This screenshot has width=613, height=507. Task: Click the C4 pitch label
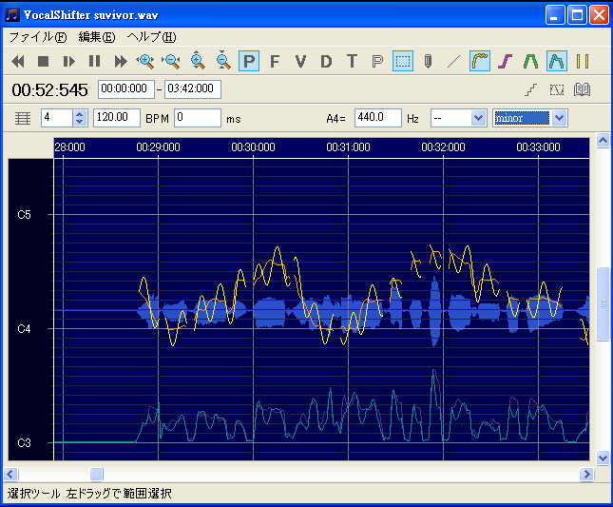[x=25, y=329]
